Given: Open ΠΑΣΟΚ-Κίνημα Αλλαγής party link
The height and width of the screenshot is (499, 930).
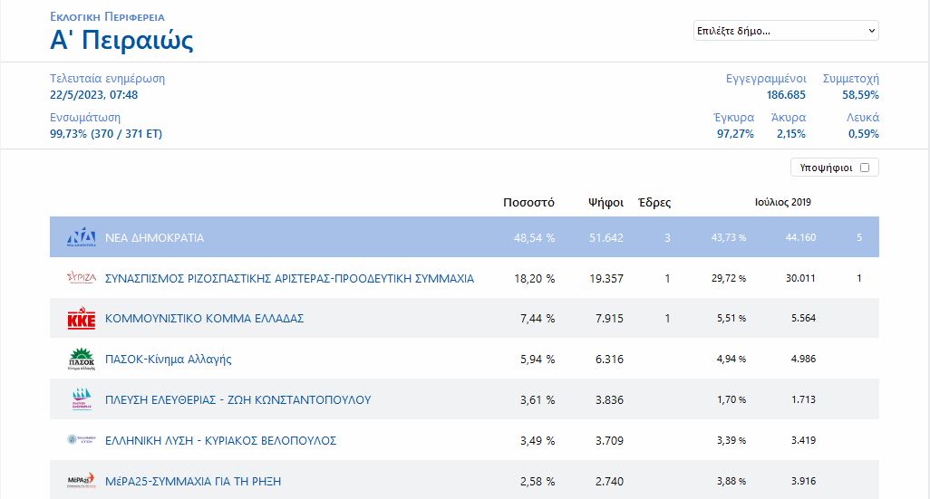Looking at the screenshot, I should click(169, 360).
